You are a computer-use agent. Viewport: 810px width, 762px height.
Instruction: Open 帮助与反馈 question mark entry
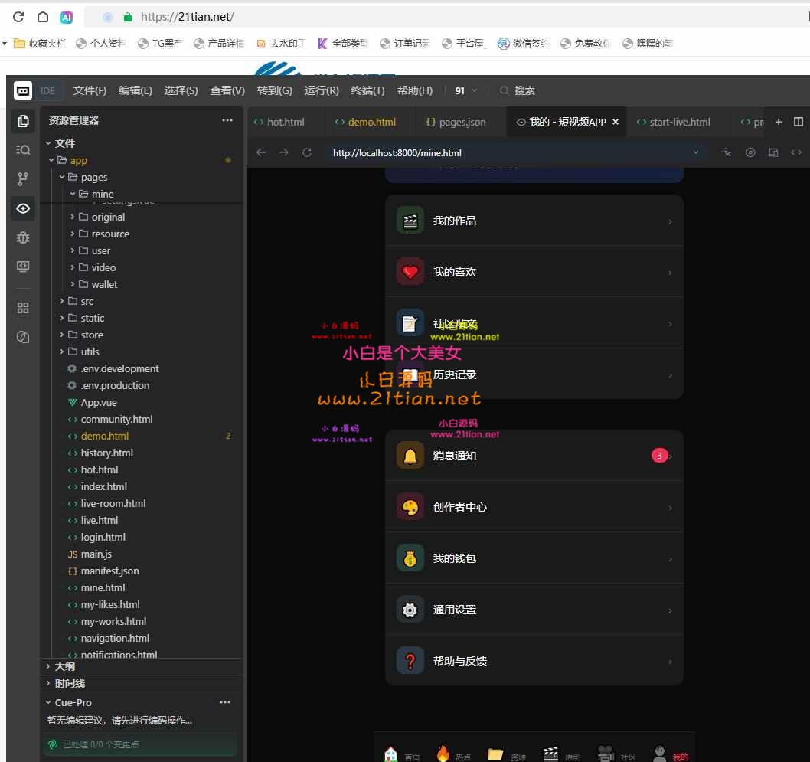click(x=534, y=661)
